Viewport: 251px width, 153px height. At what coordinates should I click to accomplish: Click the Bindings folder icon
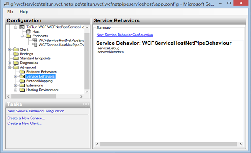(x=16, y=54)
